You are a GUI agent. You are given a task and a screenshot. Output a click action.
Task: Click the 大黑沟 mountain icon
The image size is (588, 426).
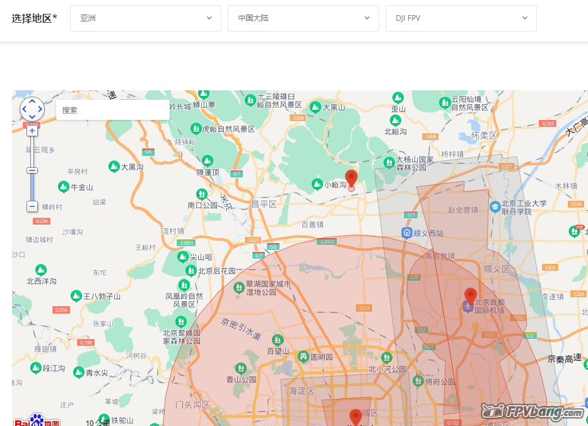click(x=114, y=167)
